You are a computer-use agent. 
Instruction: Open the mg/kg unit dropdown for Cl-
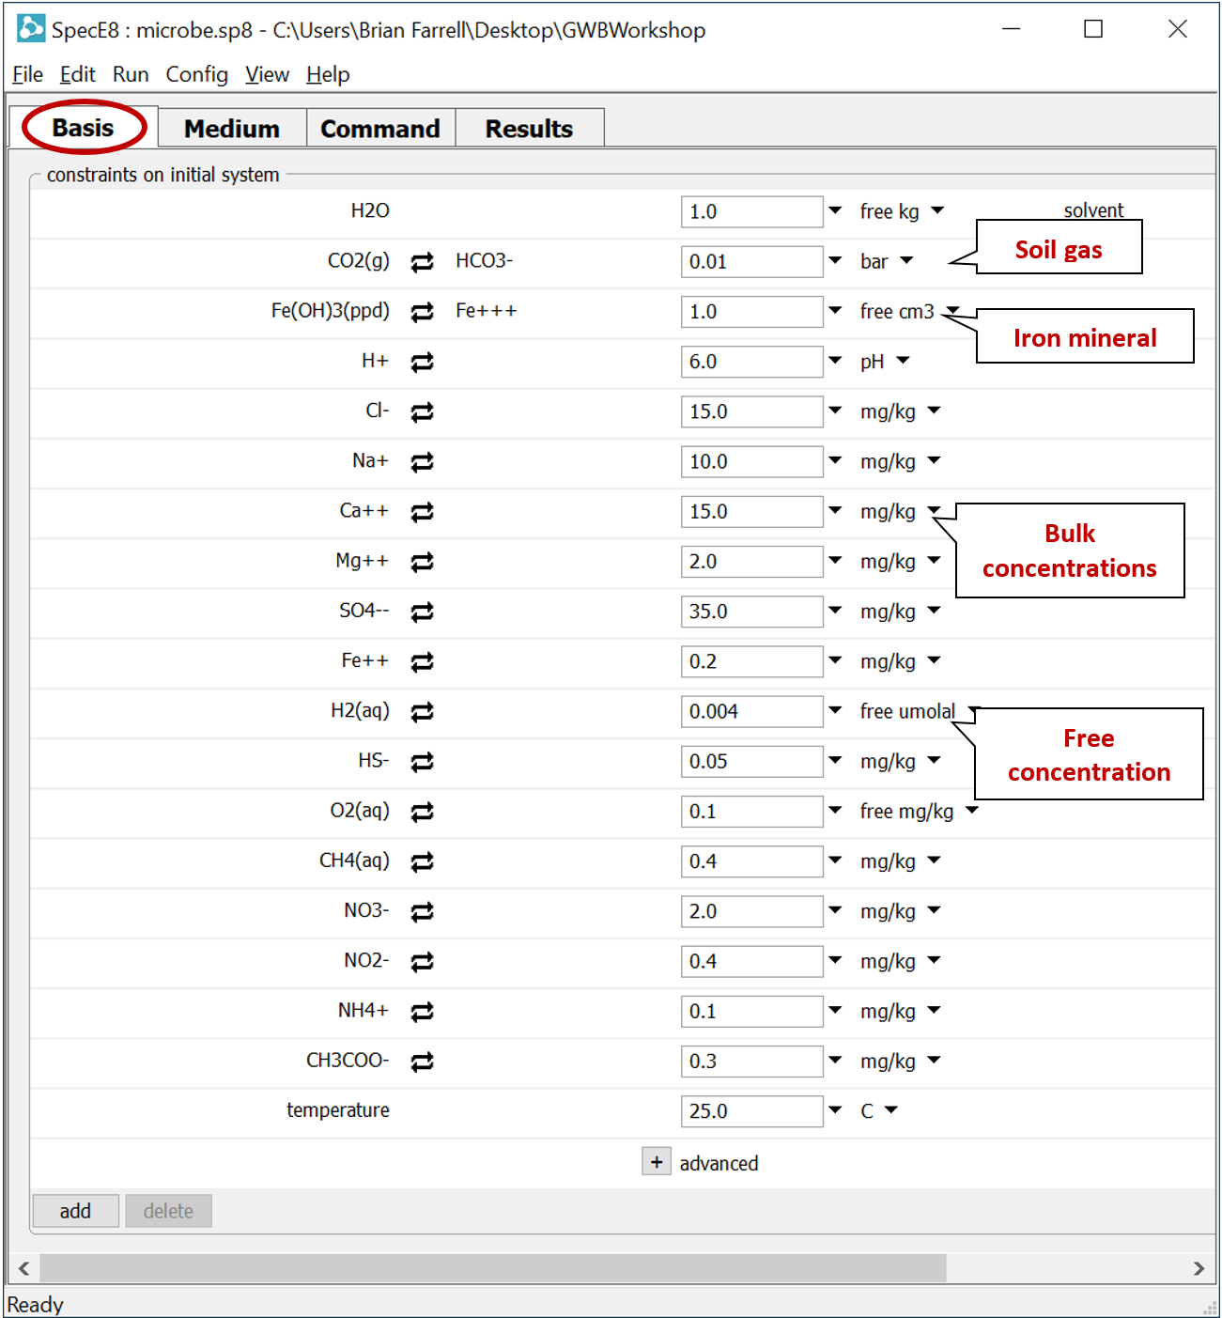point(934,410)
